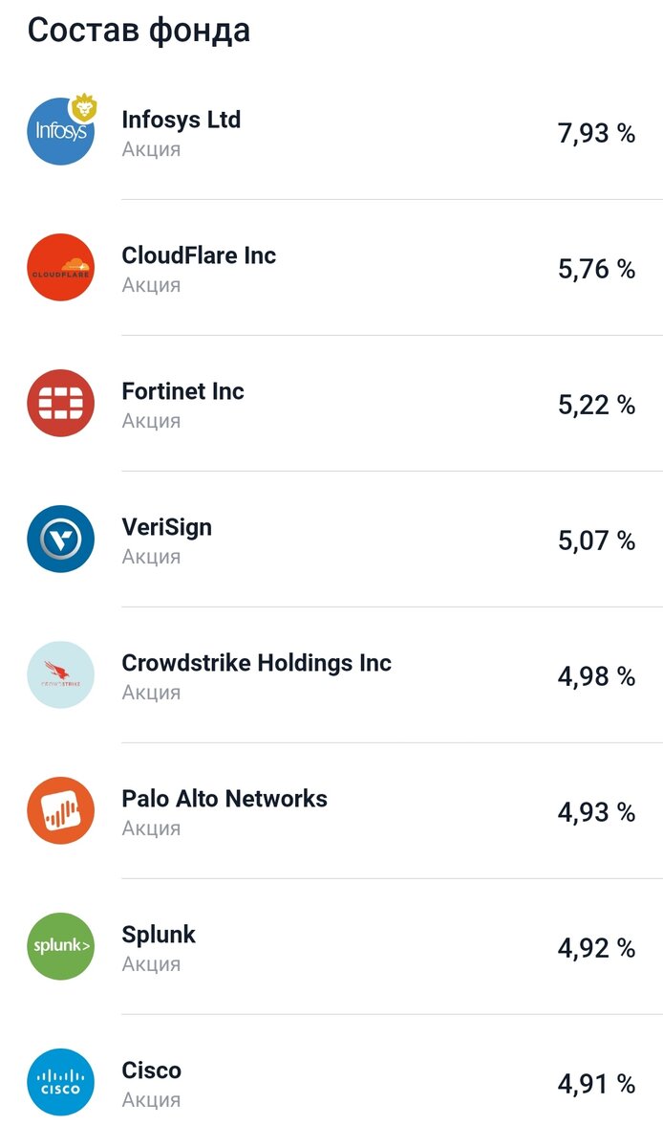This screenshot has height=1148, width=663.
Task: Tap the Infosys logo icon
Action: (60, 131)
